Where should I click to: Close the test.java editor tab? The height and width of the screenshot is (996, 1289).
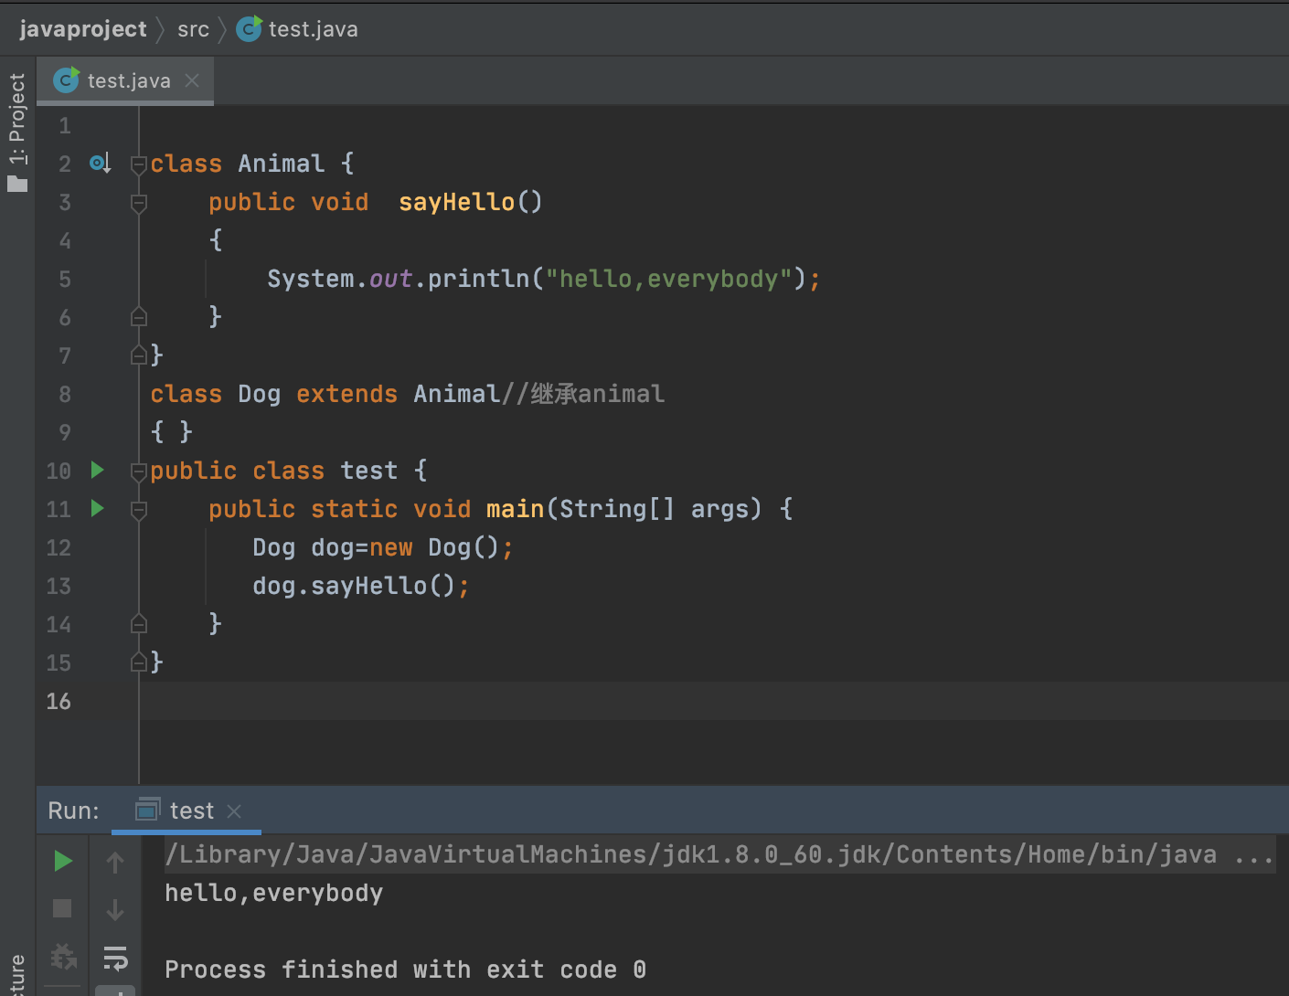click(x=192, y=80)
